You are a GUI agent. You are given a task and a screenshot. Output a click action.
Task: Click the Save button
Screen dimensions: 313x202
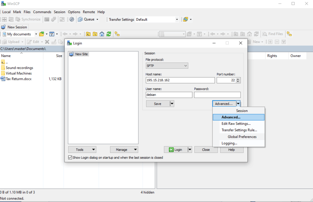(x=158, y=104)
